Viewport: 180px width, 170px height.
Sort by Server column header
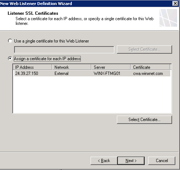(111, 67)
